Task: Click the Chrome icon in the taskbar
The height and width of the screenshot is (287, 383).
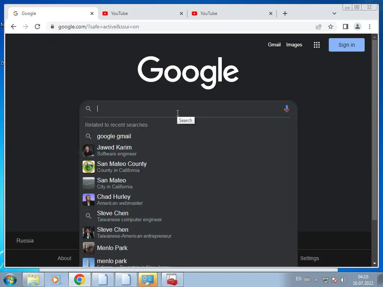Action: click(x=79, y=280)
